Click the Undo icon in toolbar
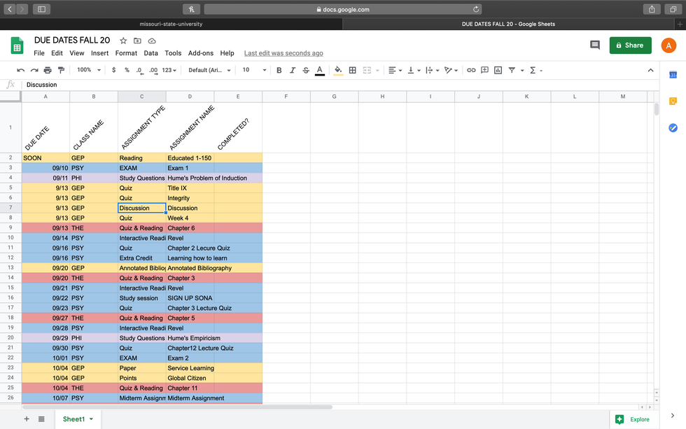The width and height of the screenshot is (686, 429). (x=20, y=70)
